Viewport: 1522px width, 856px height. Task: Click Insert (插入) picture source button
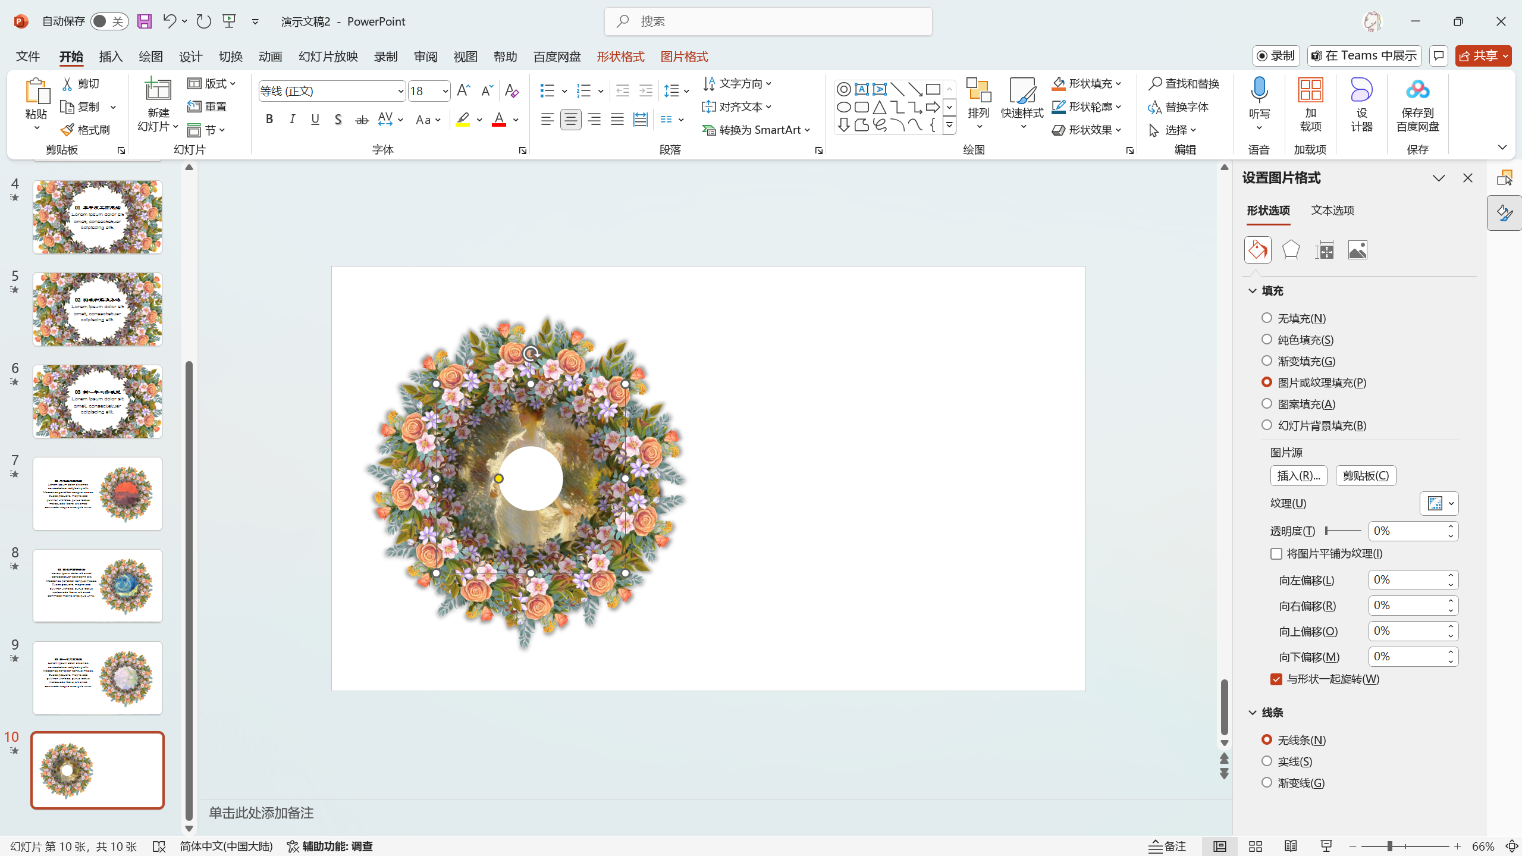1298,476
